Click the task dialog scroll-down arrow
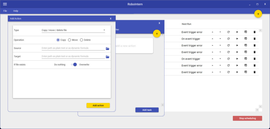The width and height of the screenshot is (270, 129). tap(162, 105)
